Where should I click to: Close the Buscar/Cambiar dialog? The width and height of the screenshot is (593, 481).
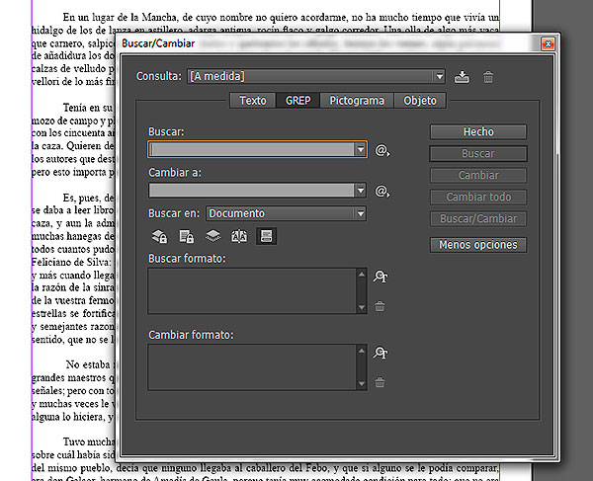(548, 43)
